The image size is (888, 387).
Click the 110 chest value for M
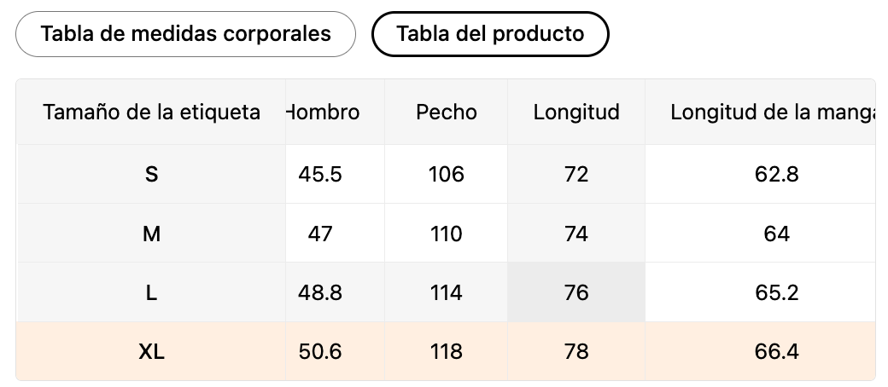(x=447, y=234)
